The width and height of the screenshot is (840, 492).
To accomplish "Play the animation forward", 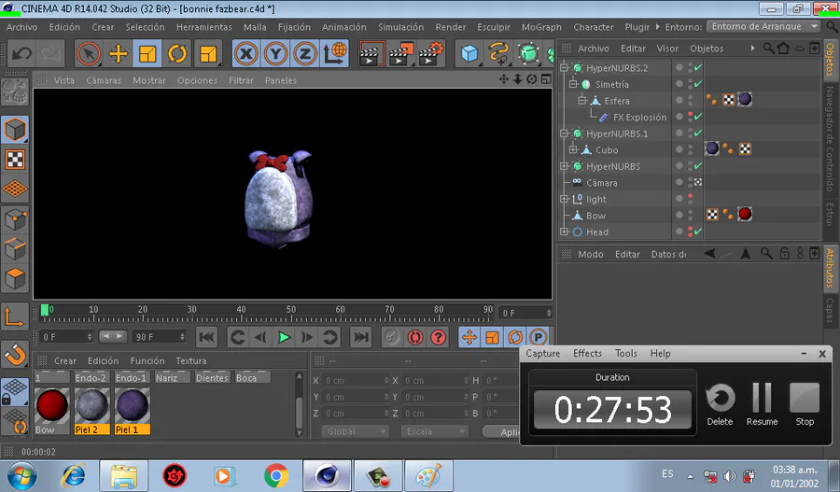I will click(284, 337).
